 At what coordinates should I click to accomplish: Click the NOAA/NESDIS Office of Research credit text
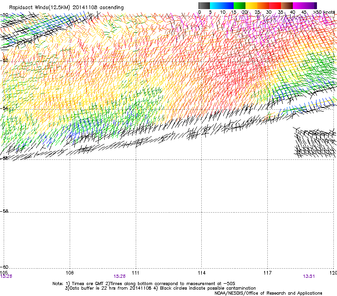268,293
